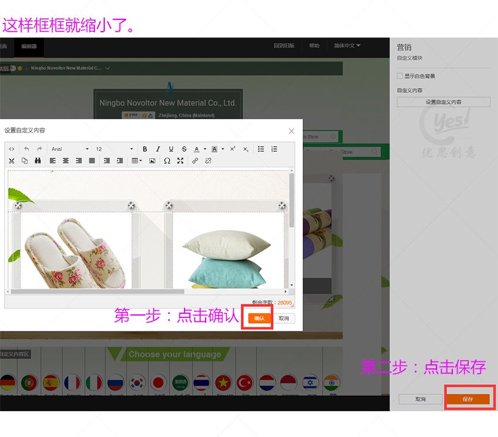Apply italic formatting
The height and width of the screenshot is (437, 498).
tap(158, 149)
